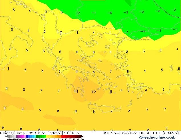181x140 pixels.
Task: Pick the blue swatch in the legend
Action: (27, 136)
